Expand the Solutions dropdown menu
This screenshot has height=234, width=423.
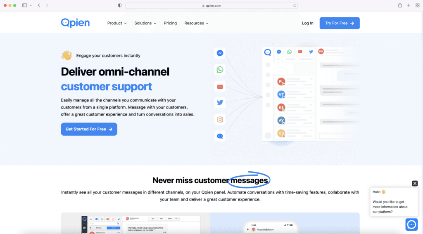point(145,23)
